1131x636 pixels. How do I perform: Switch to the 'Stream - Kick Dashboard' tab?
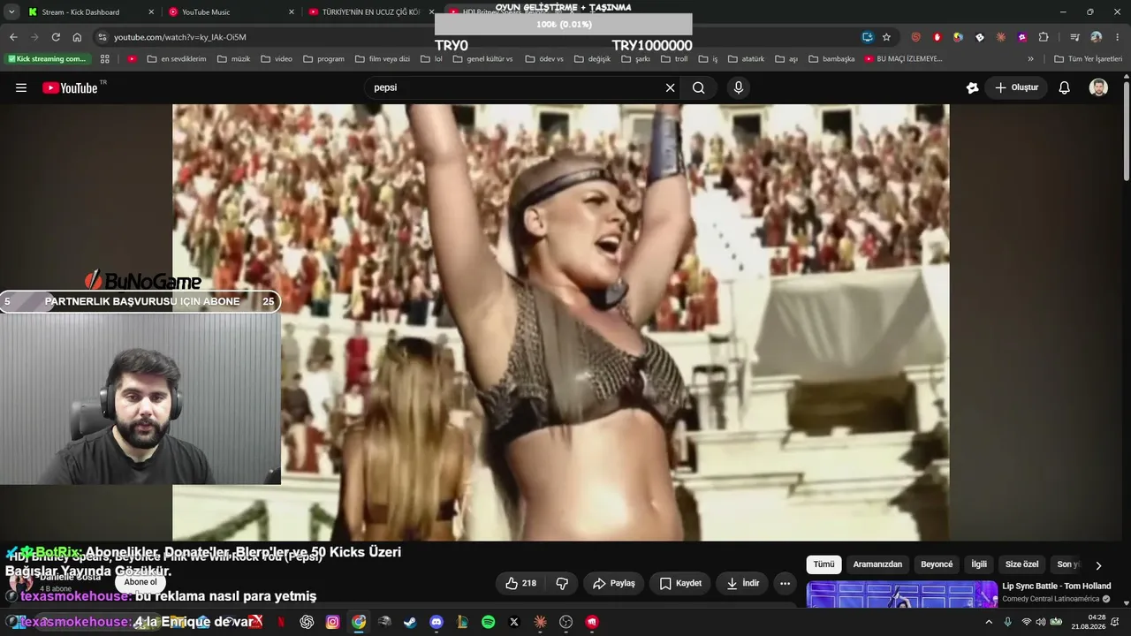(x=90, y=11)
